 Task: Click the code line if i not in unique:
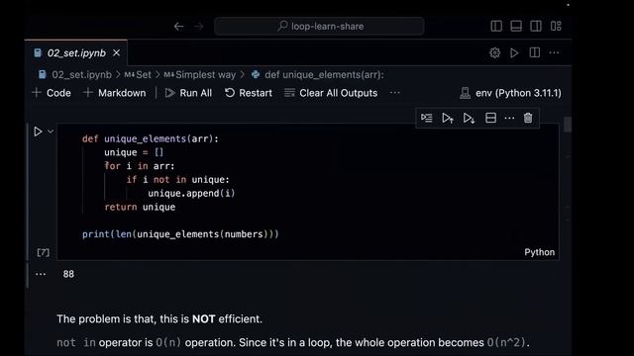tap(178, 180)
